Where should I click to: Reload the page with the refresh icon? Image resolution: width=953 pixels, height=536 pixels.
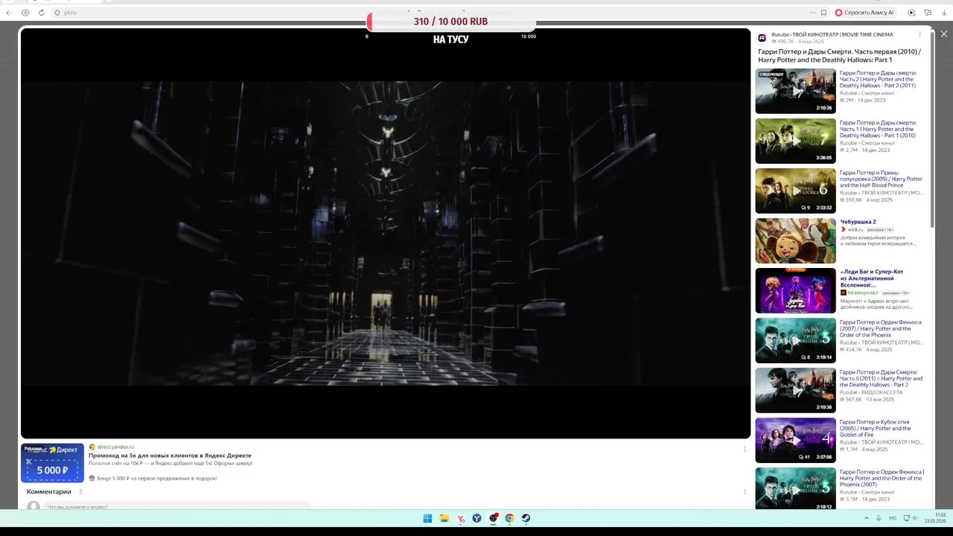pyautogui.click(x=41, y=13)
